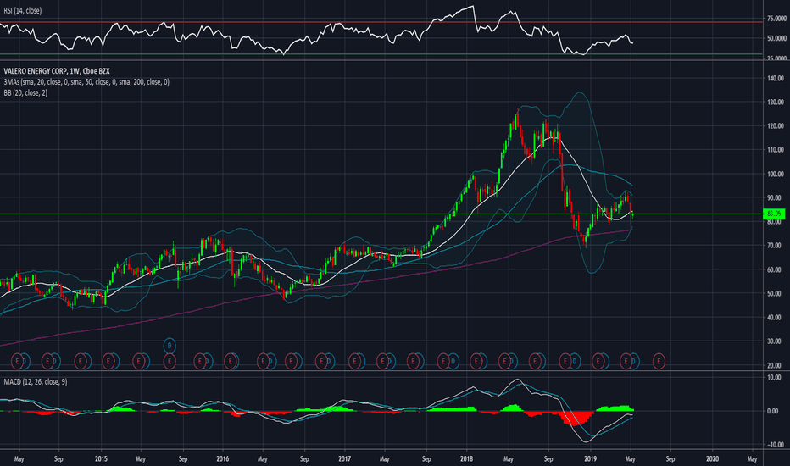Select the MACD (12, 26, close, 9) label
This screenshot has height=466, width=790.
(x=36, y=382)
